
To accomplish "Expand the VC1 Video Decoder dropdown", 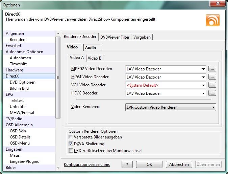I will coord(166,85).
